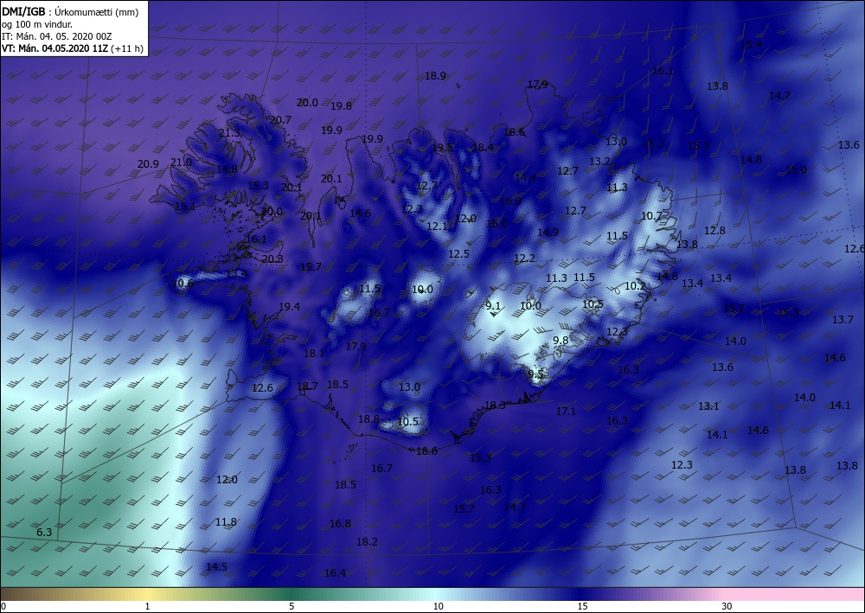Screen dimensions: 865x613
Task: Click the map value 18.7
Action: (307, 386)
